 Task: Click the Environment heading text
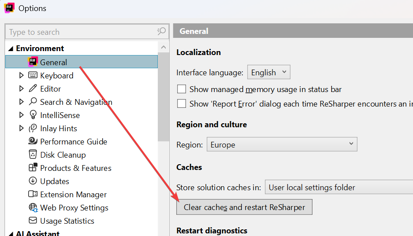pyautogui.click(x=40, y=48)
